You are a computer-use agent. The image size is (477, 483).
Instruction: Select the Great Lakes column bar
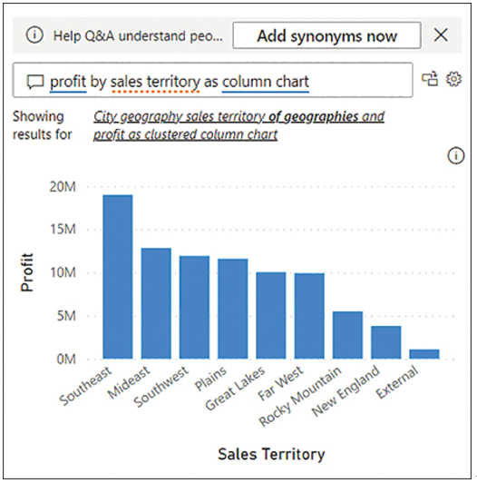pyautogui.click(x=271, y=315)
